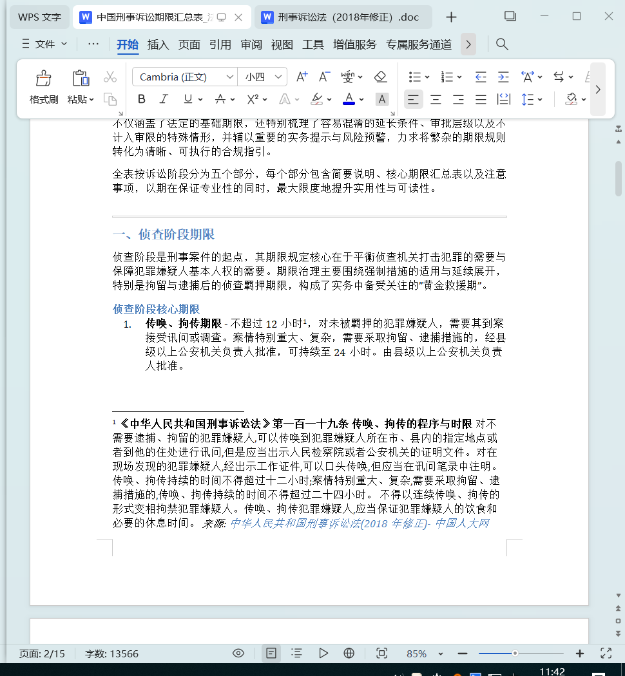Click the increase indent icon
The height and width of the screenshot is (676, 625).
pos(503,77)
